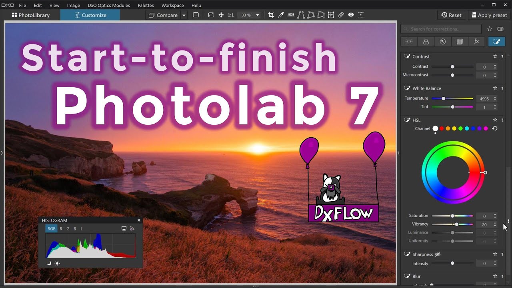Open the Light corrections tab
Viewport: 512px width, 288px height.
tap(409, 42)
